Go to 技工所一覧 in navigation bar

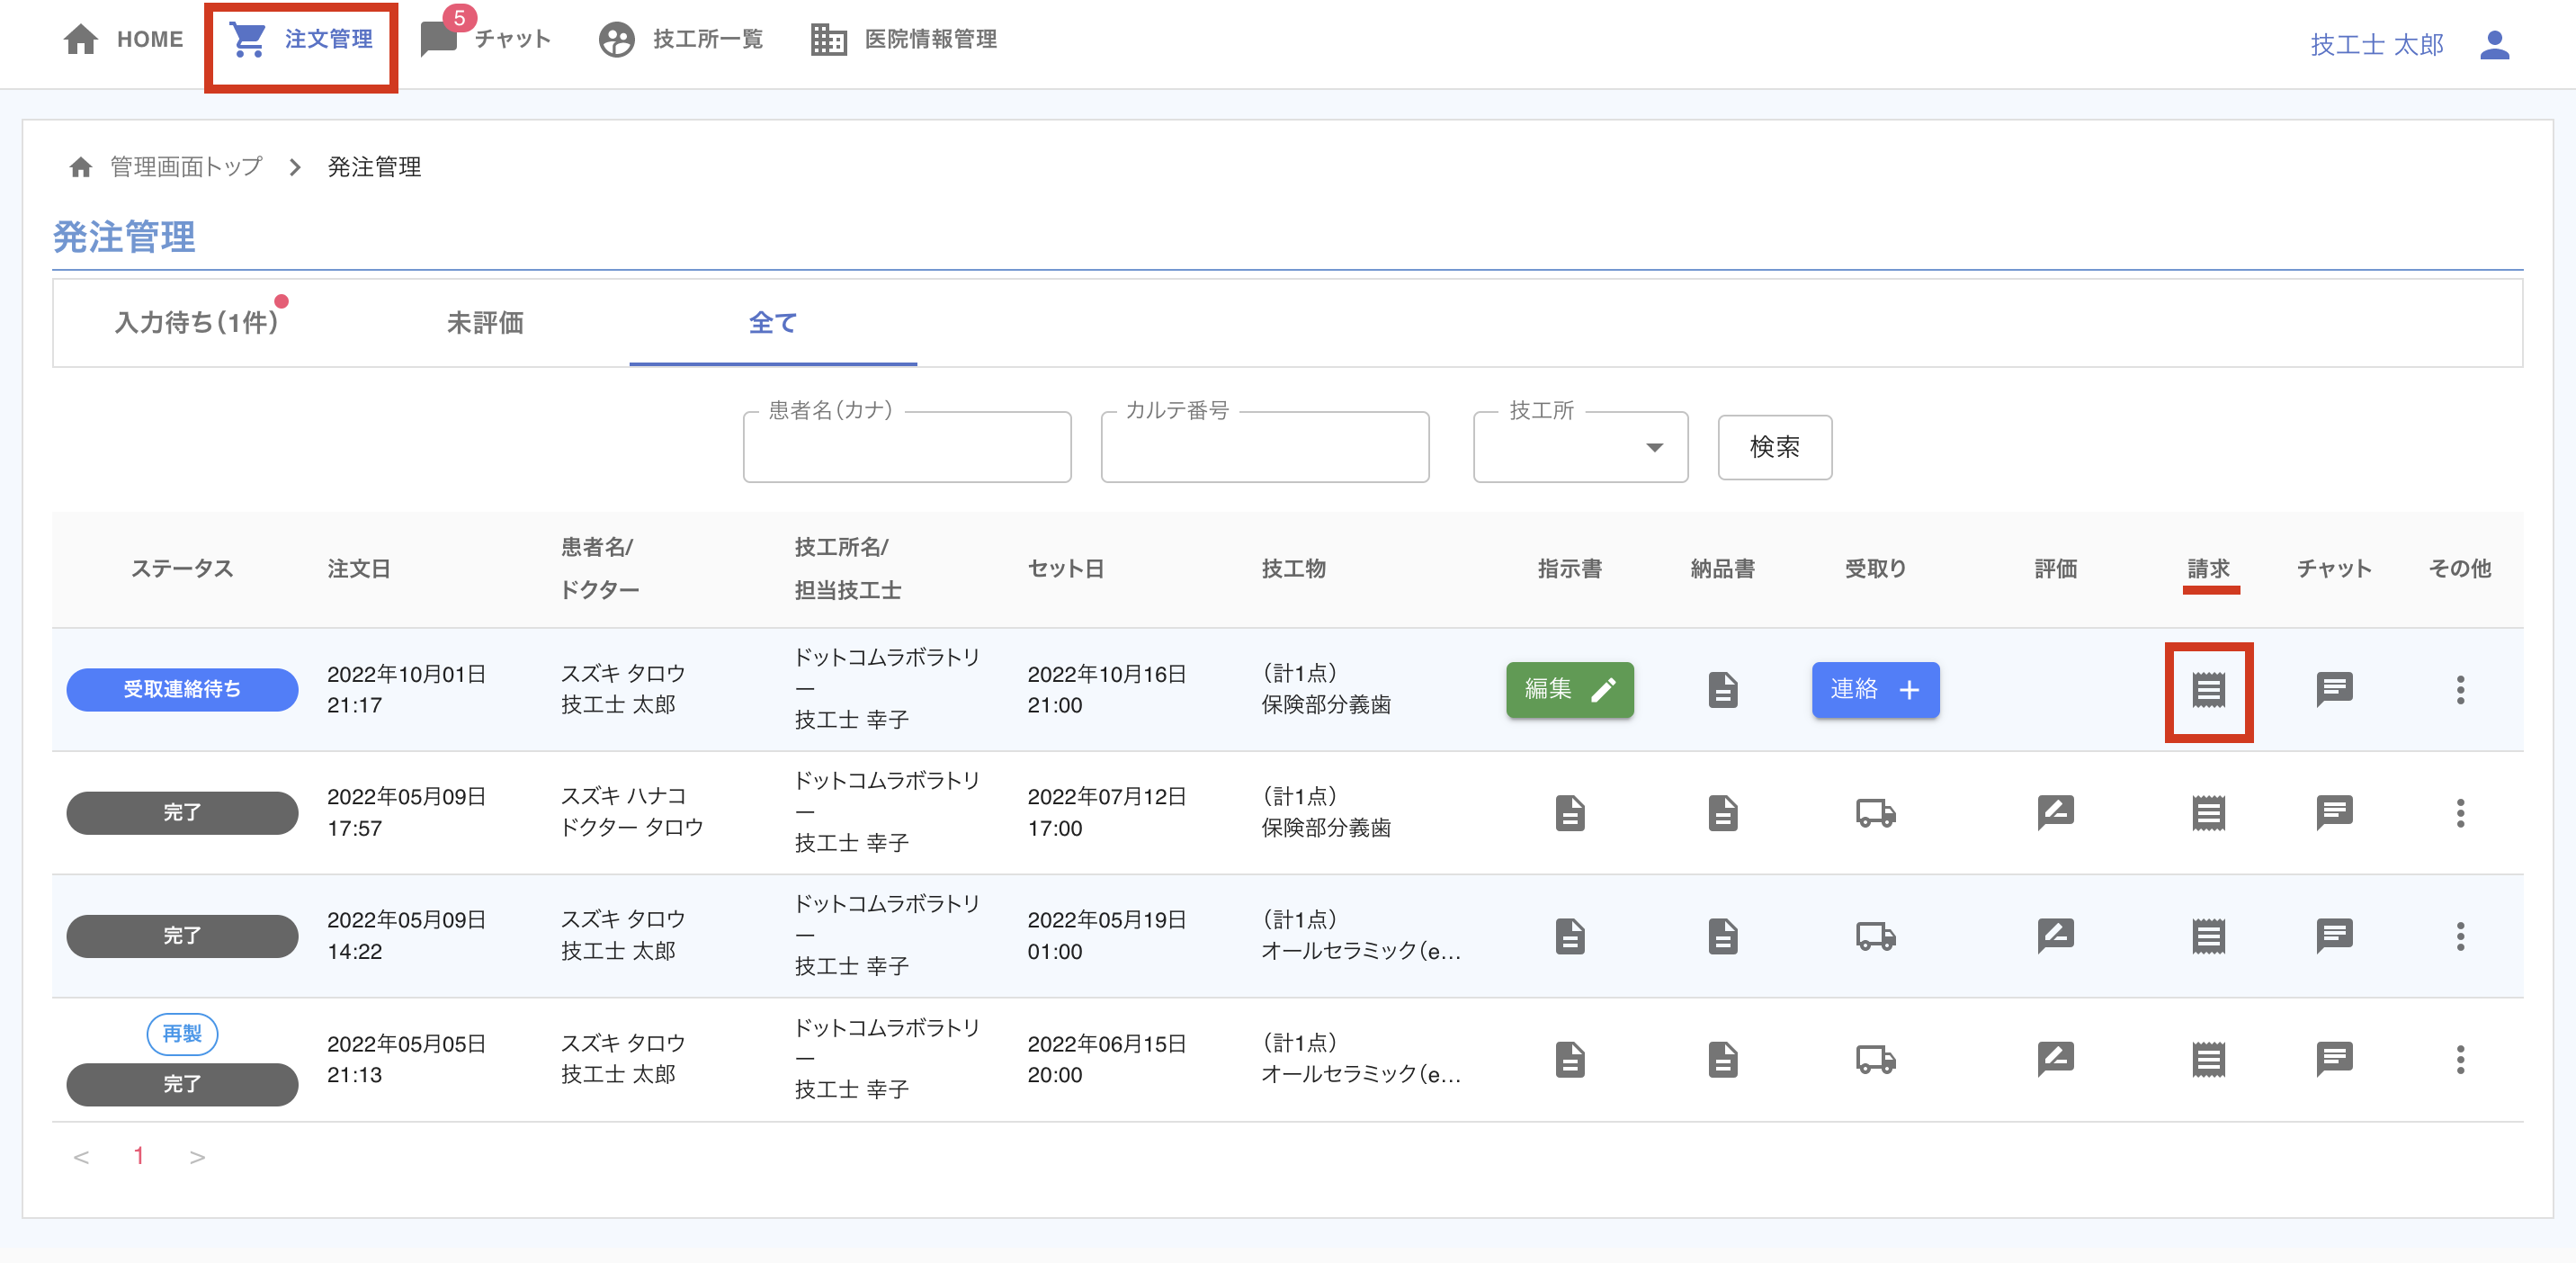pos(682,40)
